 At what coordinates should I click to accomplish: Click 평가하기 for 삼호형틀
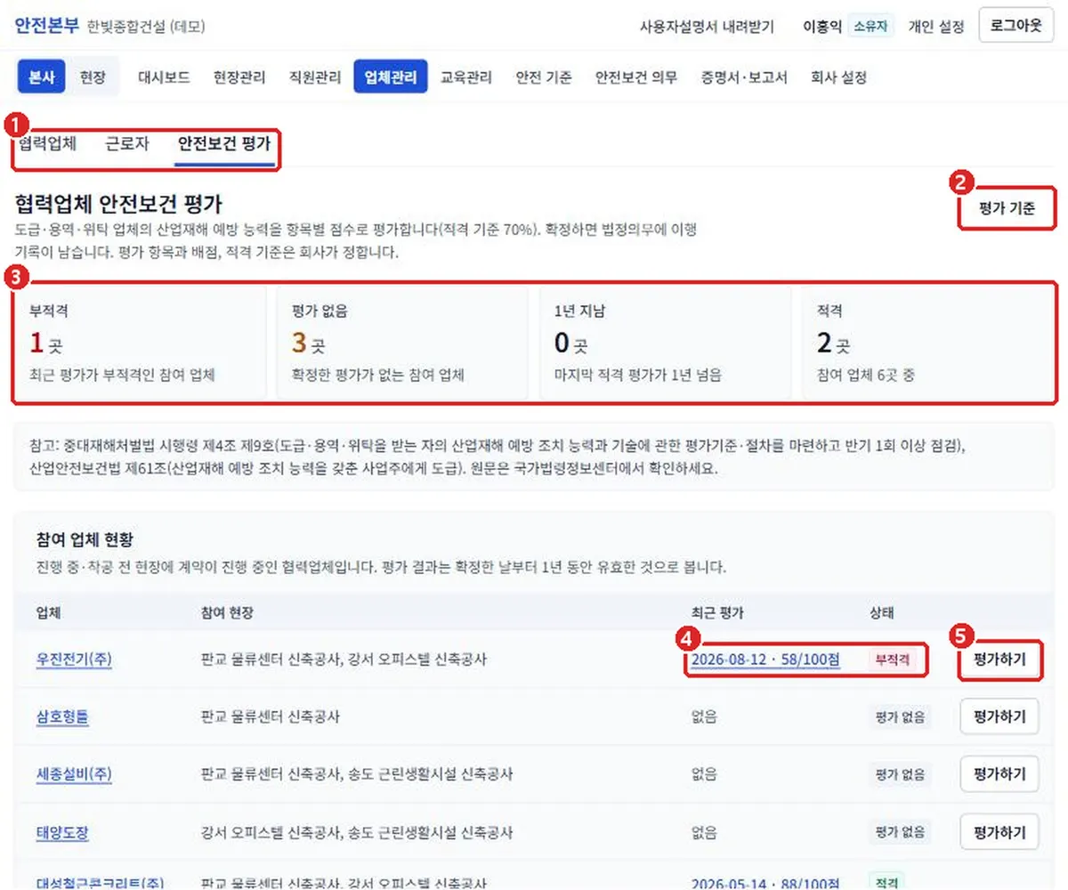[999, 716]
